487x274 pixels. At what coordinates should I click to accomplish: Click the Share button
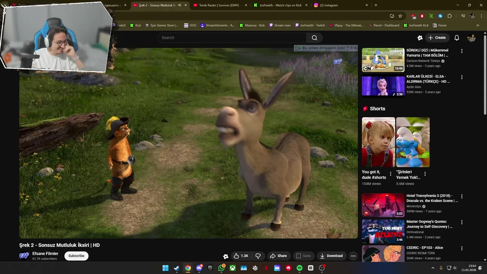279,256
